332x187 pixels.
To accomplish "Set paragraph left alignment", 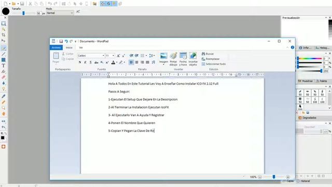I will click(x=131, y=62).
